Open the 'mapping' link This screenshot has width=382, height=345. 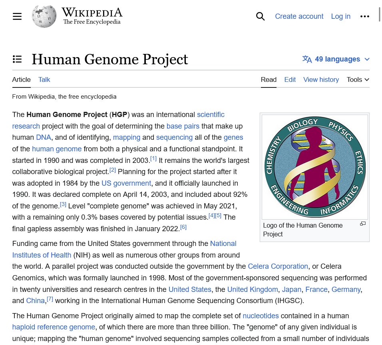(x=126, y=137)
